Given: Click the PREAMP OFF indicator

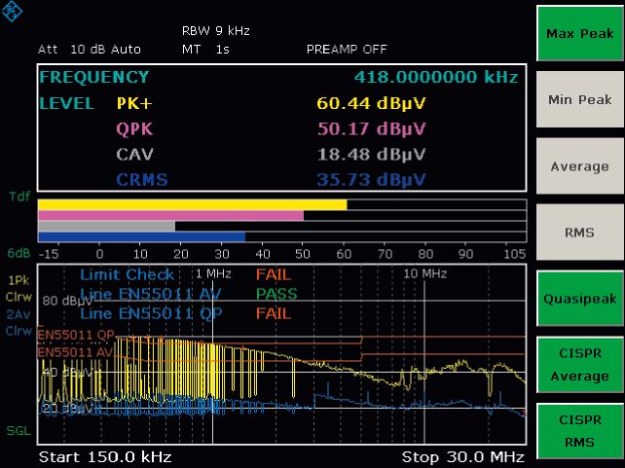Looking at the screenshot, I should [x=347, y=50].
